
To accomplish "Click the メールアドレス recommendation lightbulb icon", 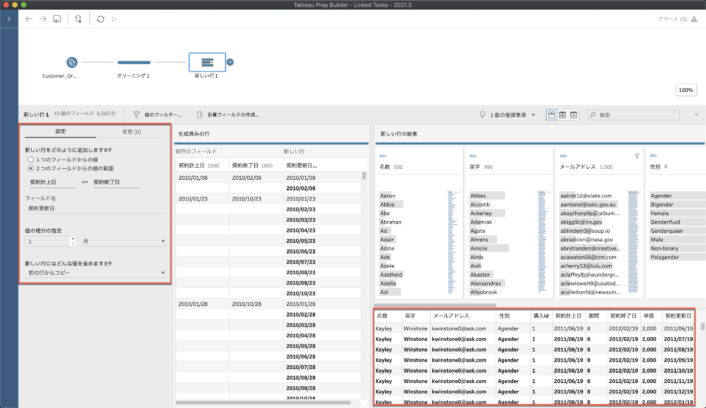I will pyautogui.click(x=637, y=156).
